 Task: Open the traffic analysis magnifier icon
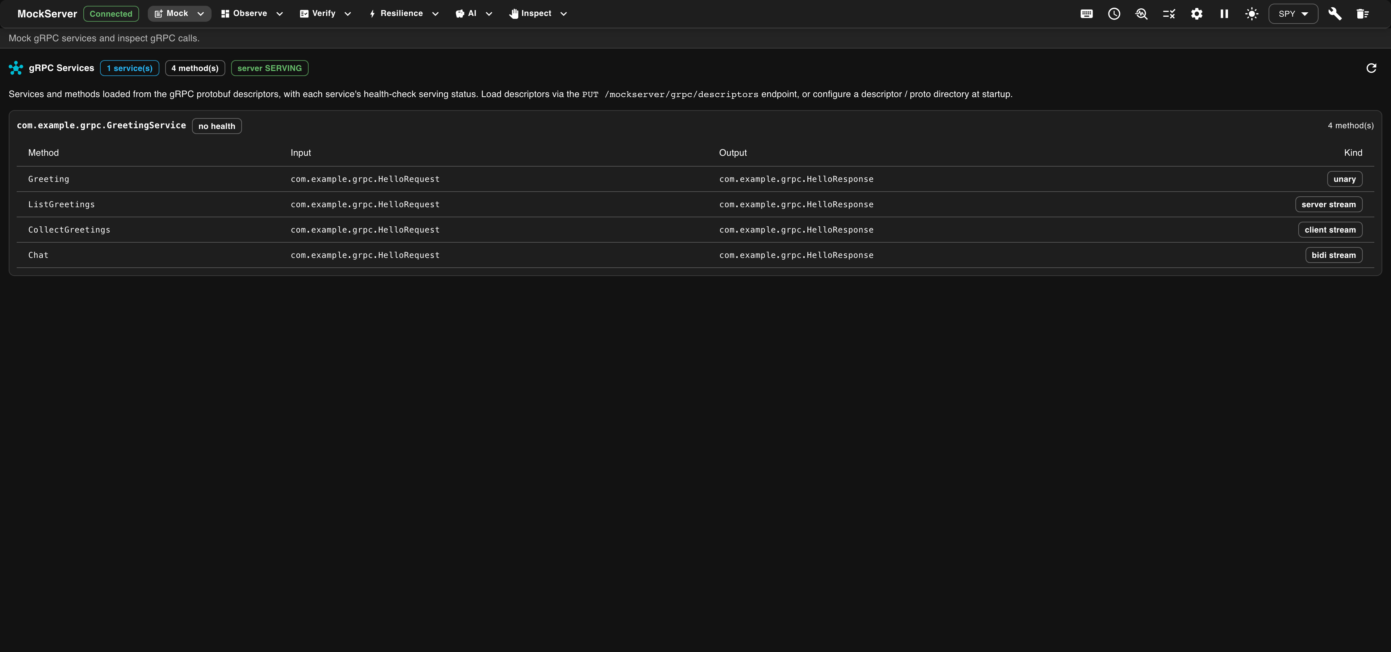click(1141, 14)
